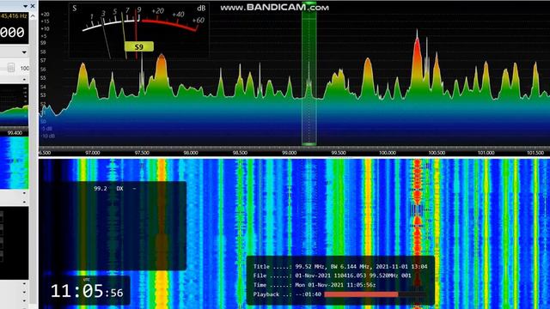Click the --:01:40 playback remaining time
Screen dimensions: 550x309
pos(308,294)
